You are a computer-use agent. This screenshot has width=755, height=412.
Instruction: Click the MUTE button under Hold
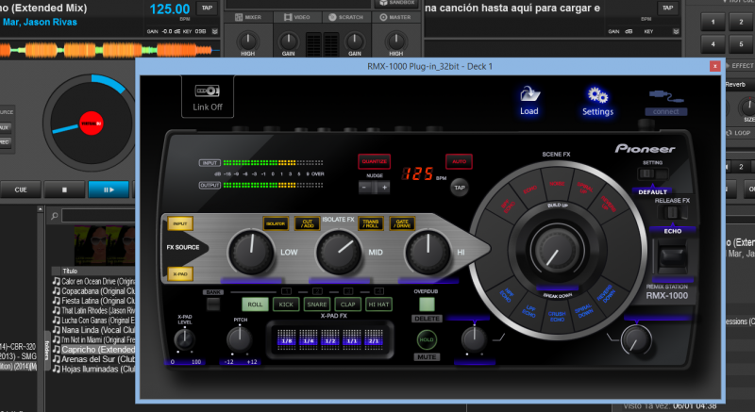click(427, 357)
